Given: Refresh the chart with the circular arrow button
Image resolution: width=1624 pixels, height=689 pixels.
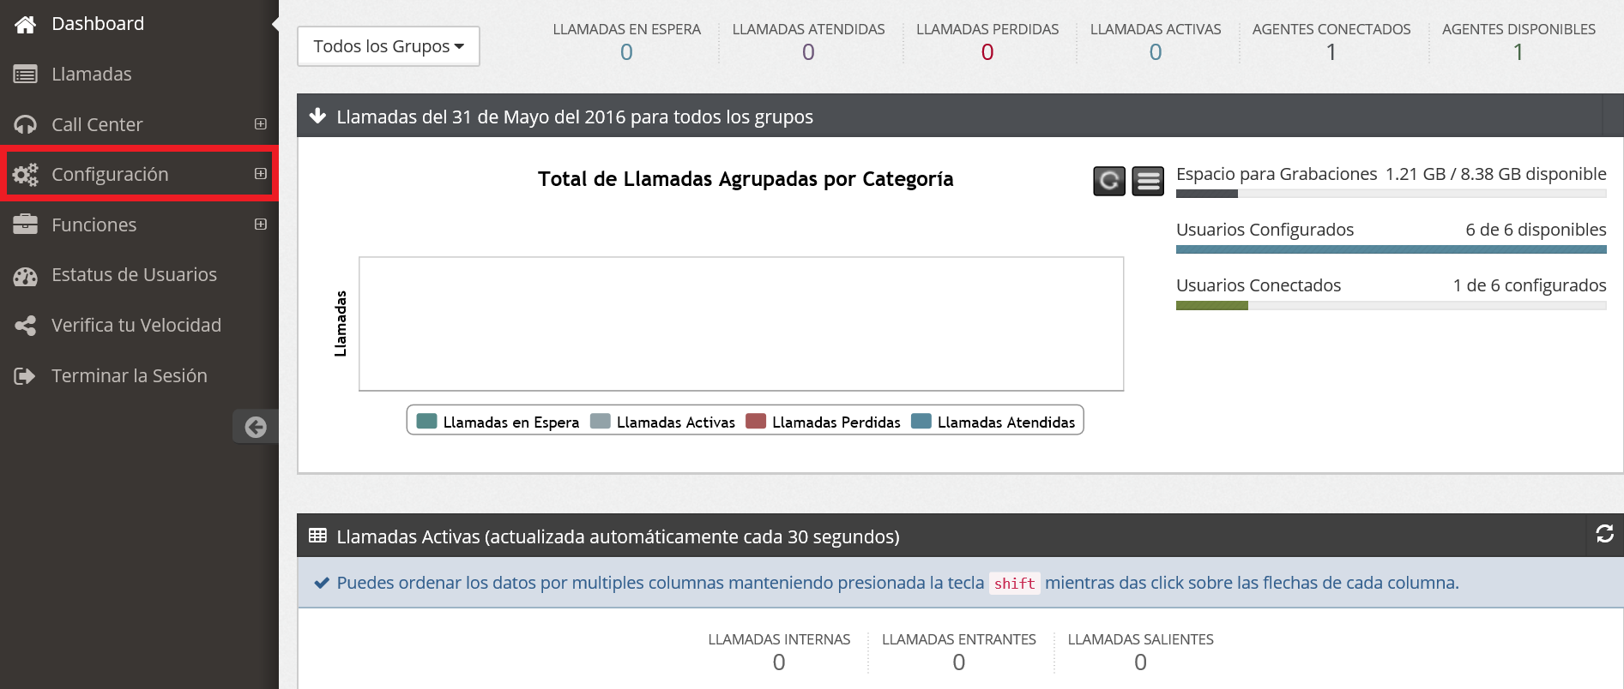Looking at the screenshot, I should point(1109,181).
